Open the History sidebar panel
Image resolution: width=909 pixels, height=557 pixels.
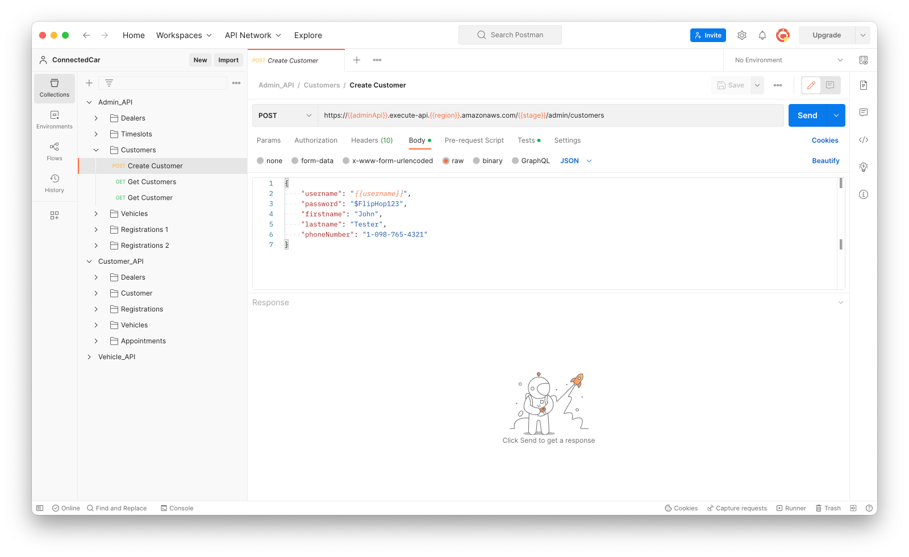[x=55, y=184]
